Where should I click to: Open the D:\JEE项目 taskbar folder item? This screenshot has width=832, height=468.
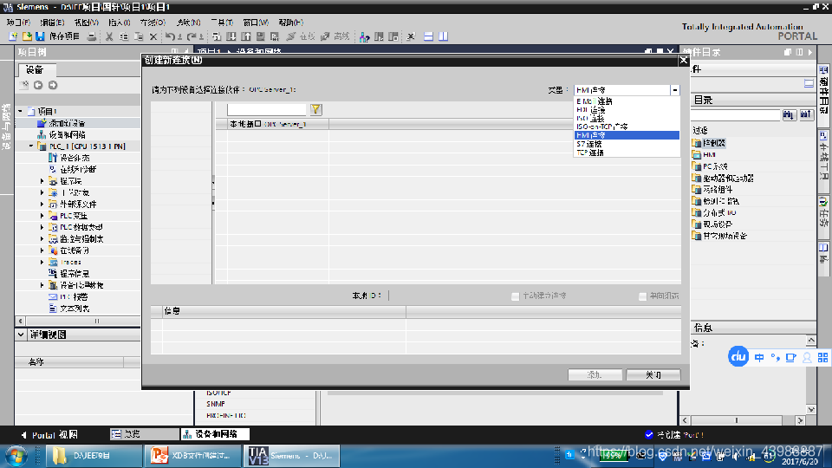tap(94, 456)
